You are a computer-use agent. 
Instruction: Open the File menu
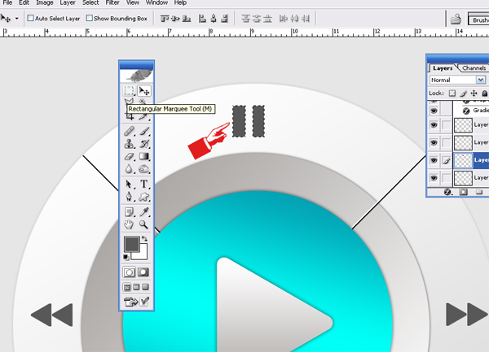[7, 2]
